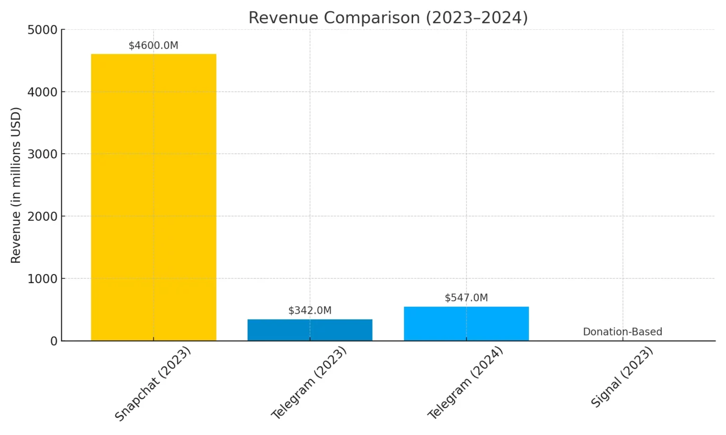Screen dimensions: 726x435
Task: Click the 4000 y-axis tick label
Action: 43,92
